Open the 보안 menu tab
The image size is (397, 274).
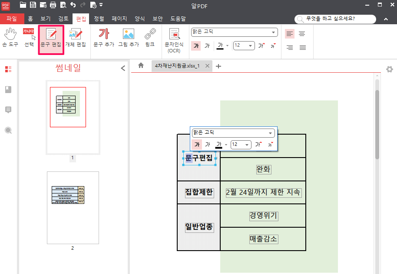157,19
